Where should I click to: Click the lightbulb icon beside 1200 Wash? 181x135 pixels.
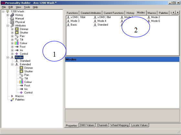(8, 11)
